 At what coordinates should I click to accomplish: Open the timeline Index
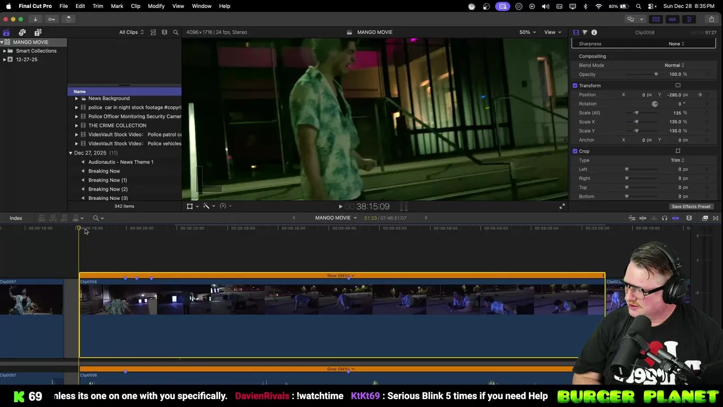coord(16,218)
